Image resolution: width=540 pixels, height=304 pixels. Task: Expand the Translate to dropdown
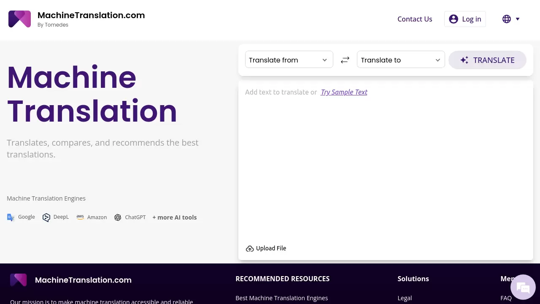coord(401,60)
